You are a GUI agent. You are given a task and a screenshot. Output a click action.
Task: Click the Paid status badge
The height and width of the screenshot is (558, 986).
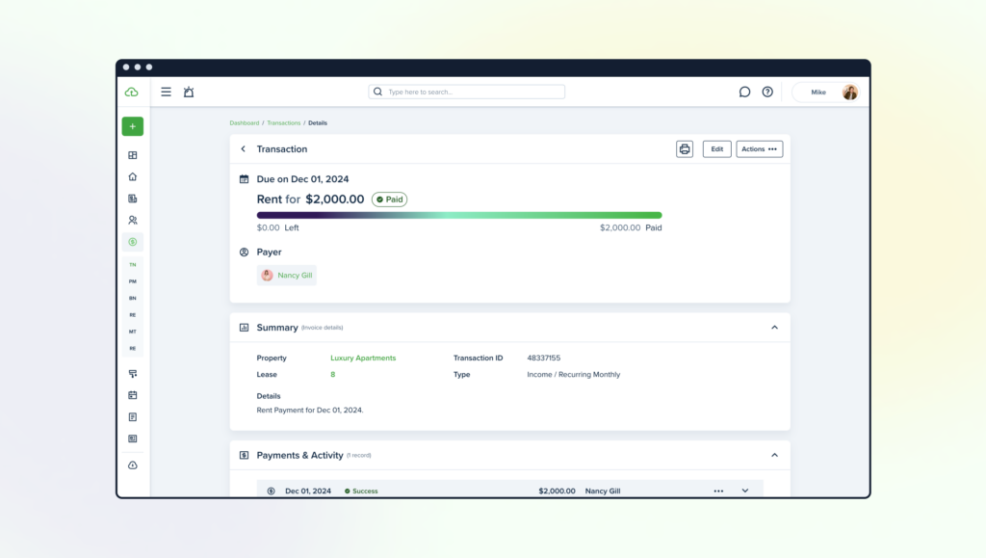point(389,199)
